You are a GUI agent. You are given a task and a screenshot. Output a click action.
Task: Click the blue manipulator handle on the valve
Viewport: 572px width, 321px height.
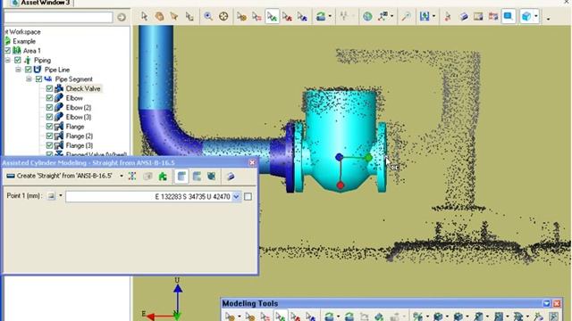[340, 157]
